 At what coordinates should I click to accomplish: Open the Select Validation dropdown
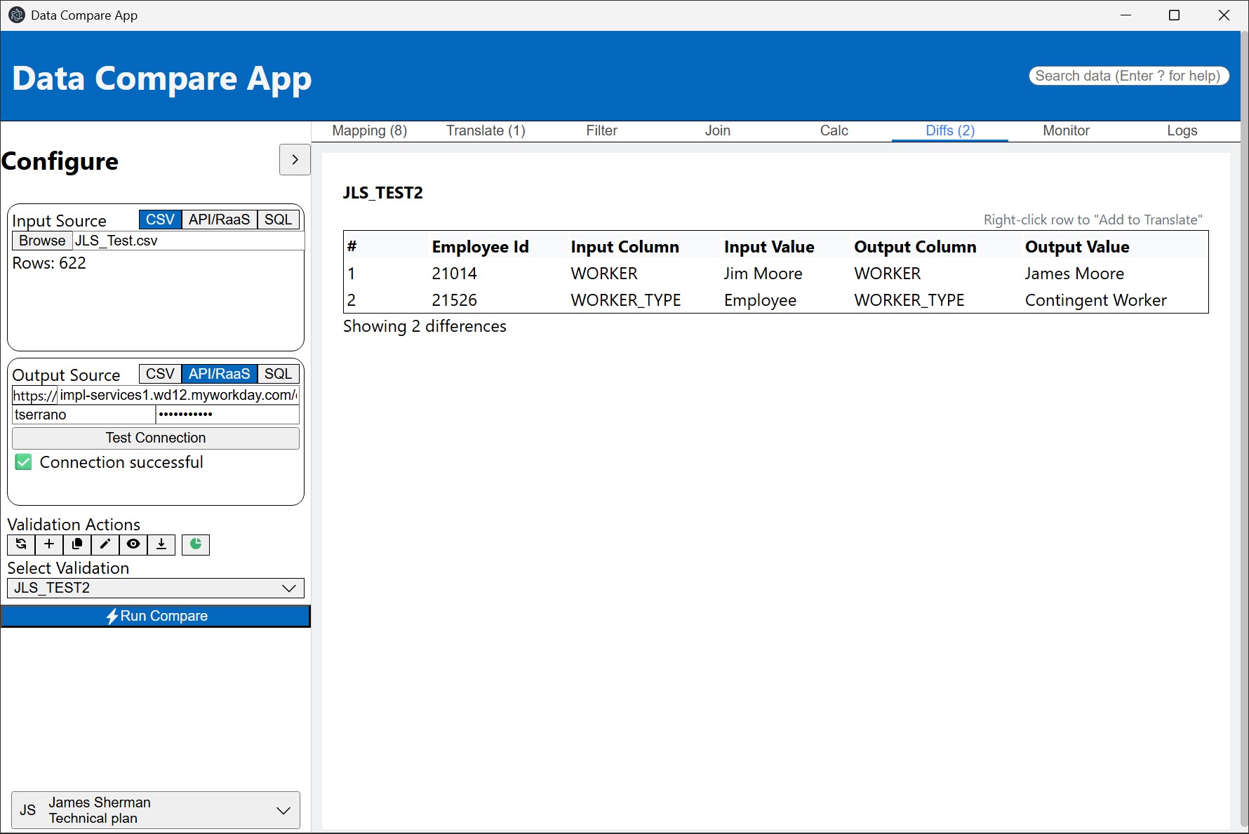[x=156, y=588]
